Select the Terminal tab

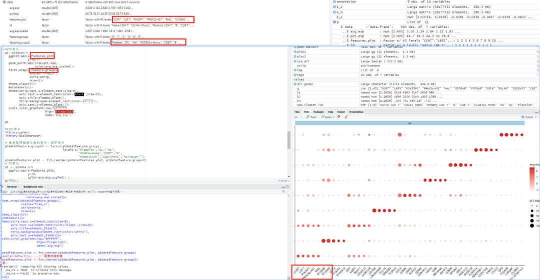[x=11, y=187]
